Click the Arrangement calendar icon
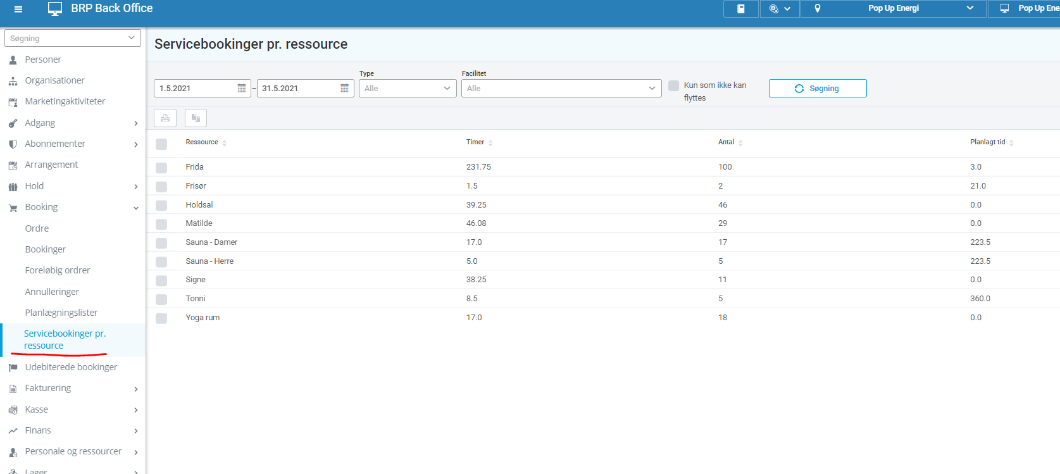Screen dimensions: 1060x474 point(13,165)
